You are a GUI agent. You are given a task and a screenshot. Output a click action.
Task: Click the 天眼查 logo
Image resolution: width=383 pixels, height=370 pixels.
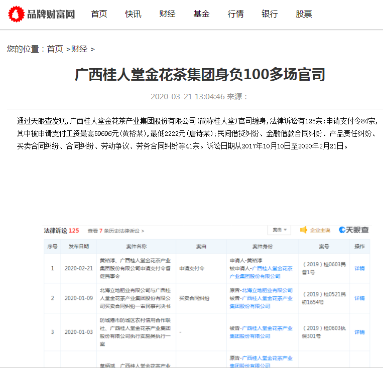pyautogui.click(x=354, y=230)
